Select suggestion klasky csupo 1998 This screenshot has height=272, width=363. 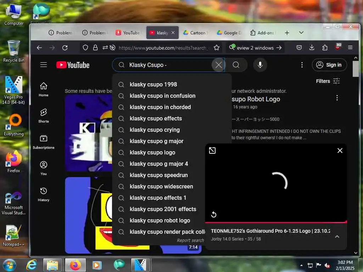172,84
